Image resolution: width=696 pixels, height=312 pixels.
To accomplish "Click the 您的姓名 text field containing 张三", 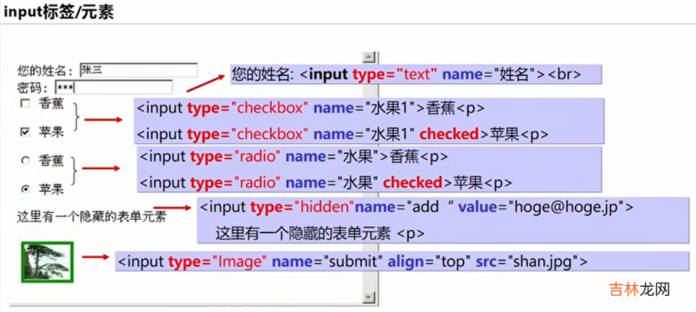I will (x=138, y=70).
